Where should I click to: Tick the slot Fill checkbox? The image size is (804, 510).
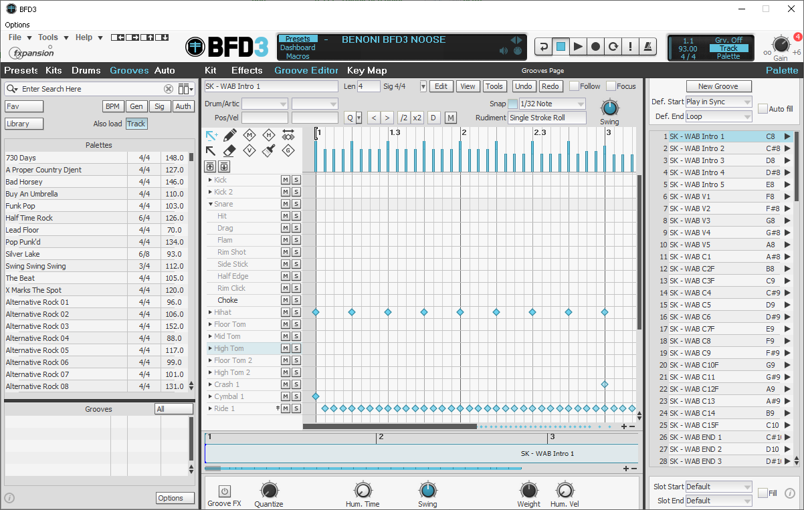(763, 493)
